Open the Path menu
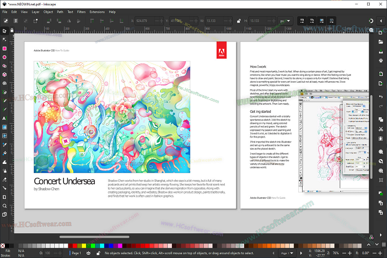 click(x=60, y=12)
